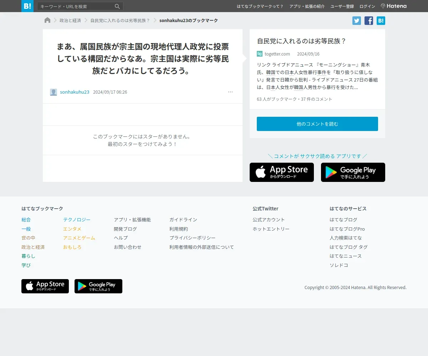Open footer アプリ・拡張機能 link
The height and width of the screenshot is (356, 428).
click(132, 220)
